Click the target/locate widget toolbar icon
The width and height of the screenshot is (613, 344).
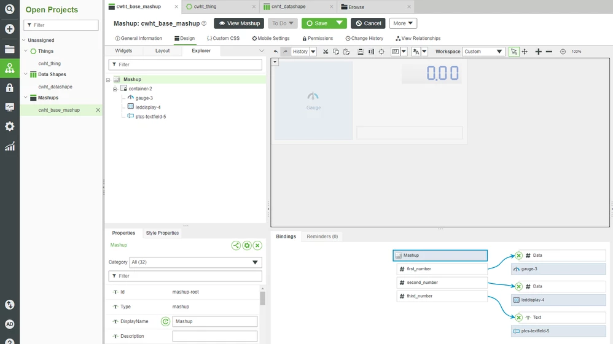click(x=381, y=52)
